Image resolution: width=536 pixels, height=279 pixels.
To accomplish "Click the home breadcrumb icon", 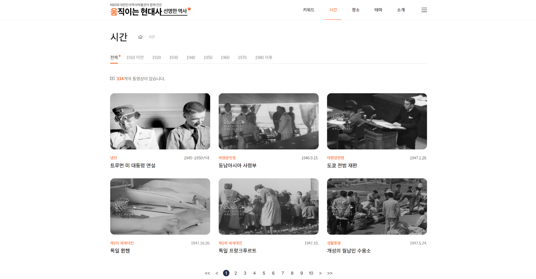I will tap(140, 37).
